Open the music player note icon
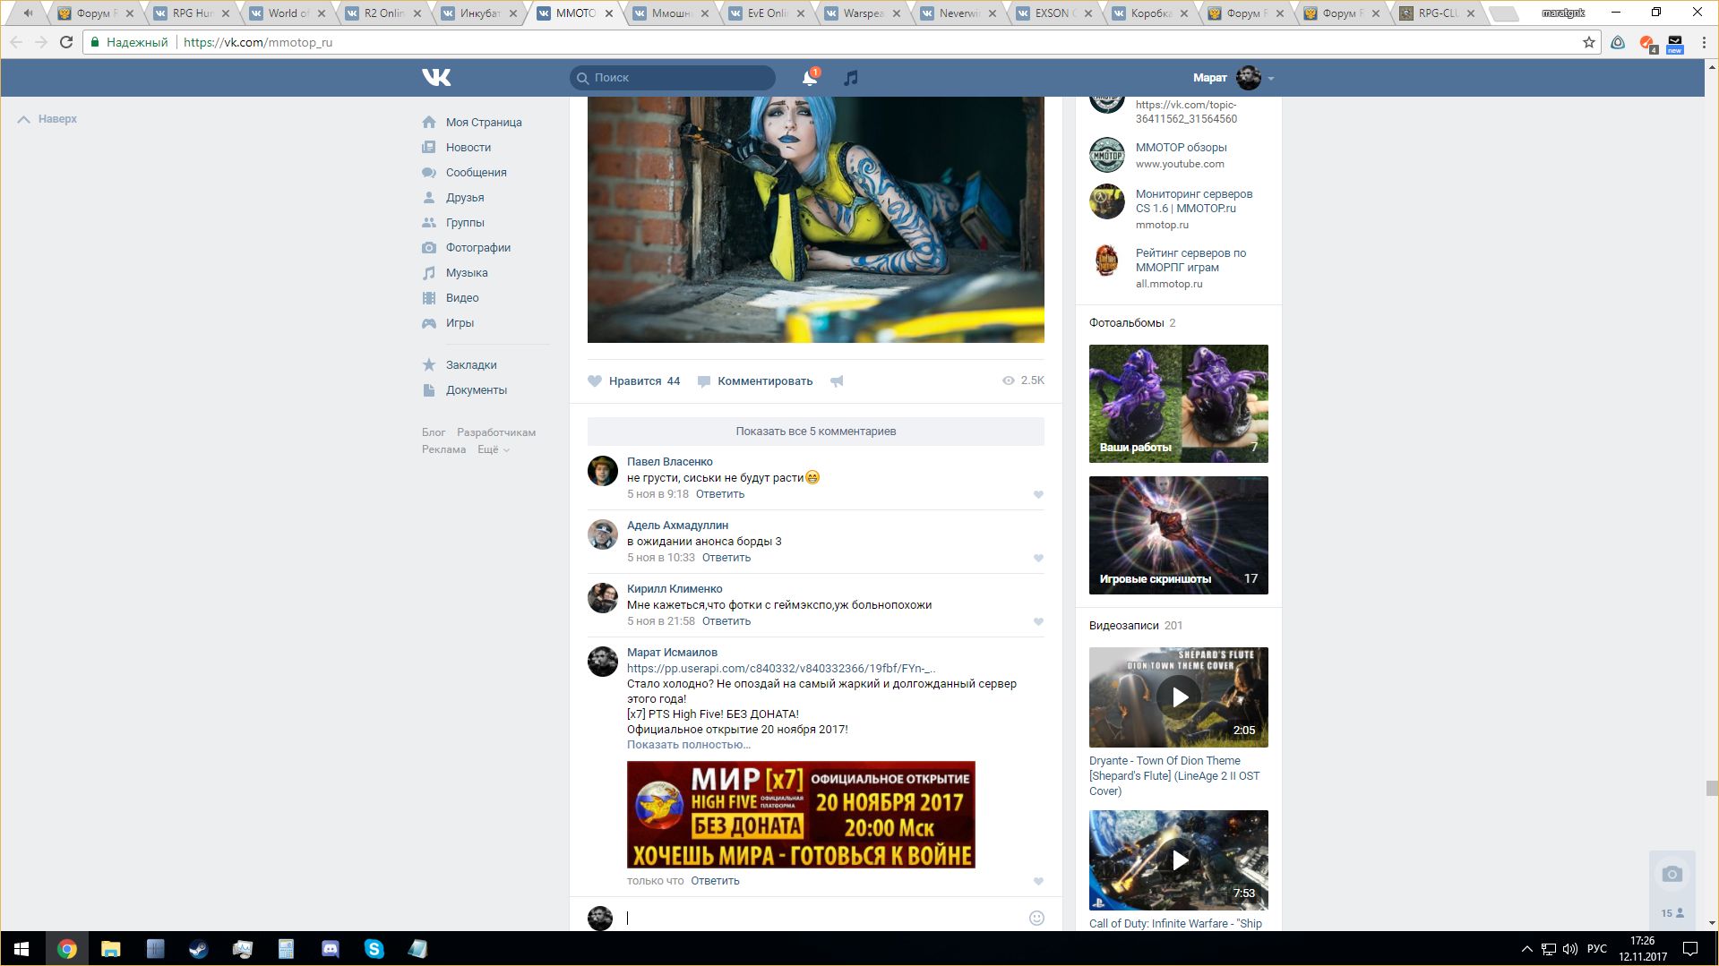The width and height of the screenshot is (1719, 966). click(x=851, y=78)
